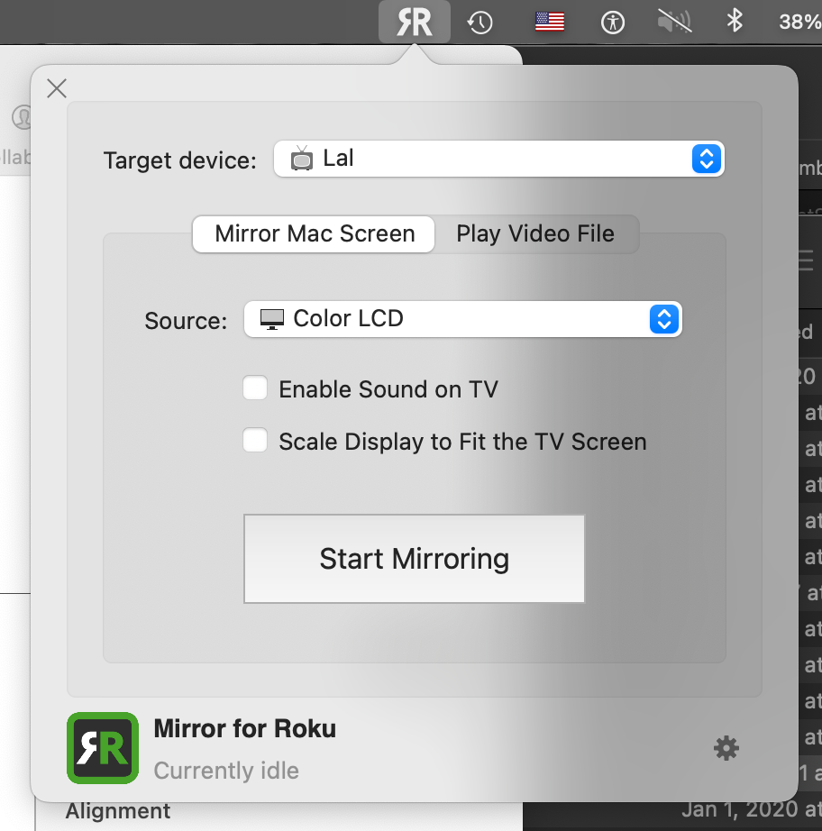Enable Sound on TV

click(x=255, y=388)
